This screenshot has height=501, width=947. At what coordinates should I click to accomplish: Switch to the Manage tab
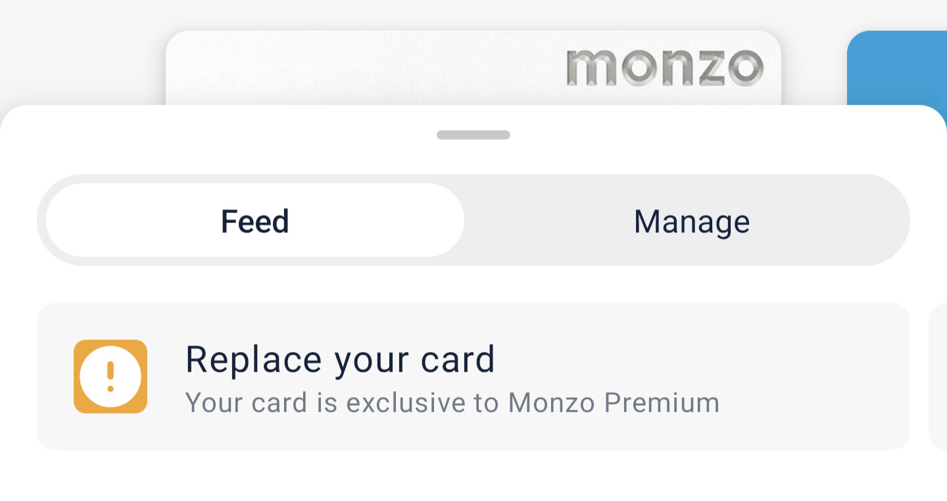(691, 222)
